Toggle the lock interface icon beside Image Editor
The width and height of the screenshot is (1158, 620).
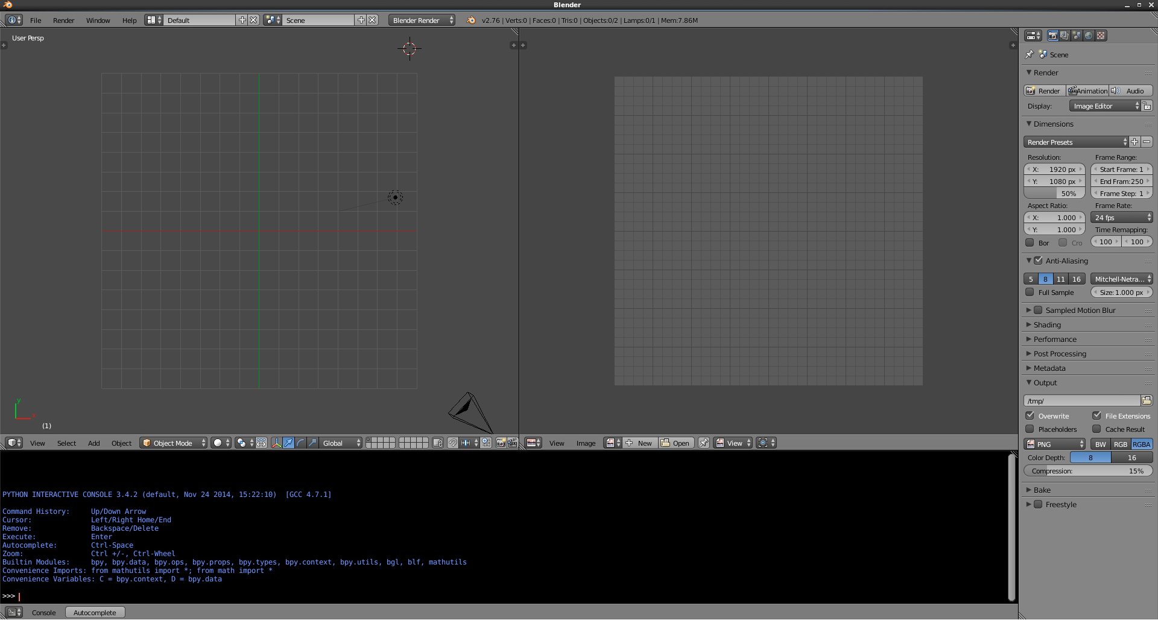1147,106
